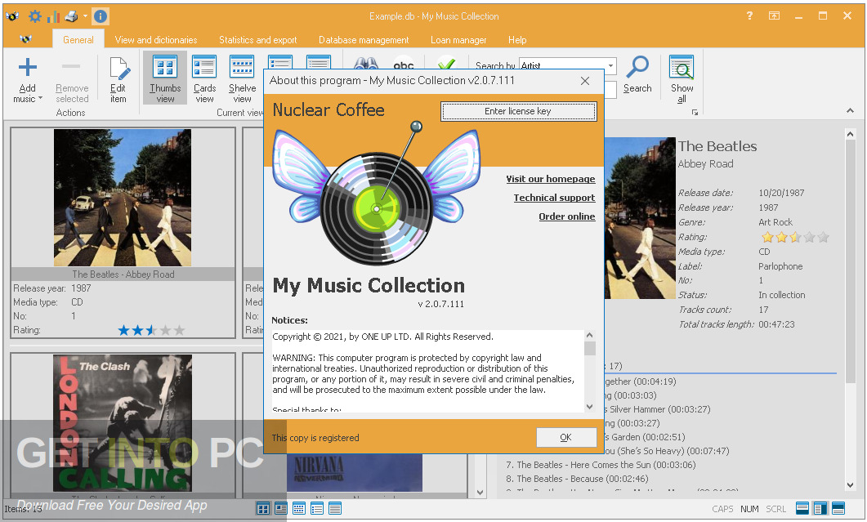
Task: Status bar: switch to shelve view icon
Action: click(298, 509)
